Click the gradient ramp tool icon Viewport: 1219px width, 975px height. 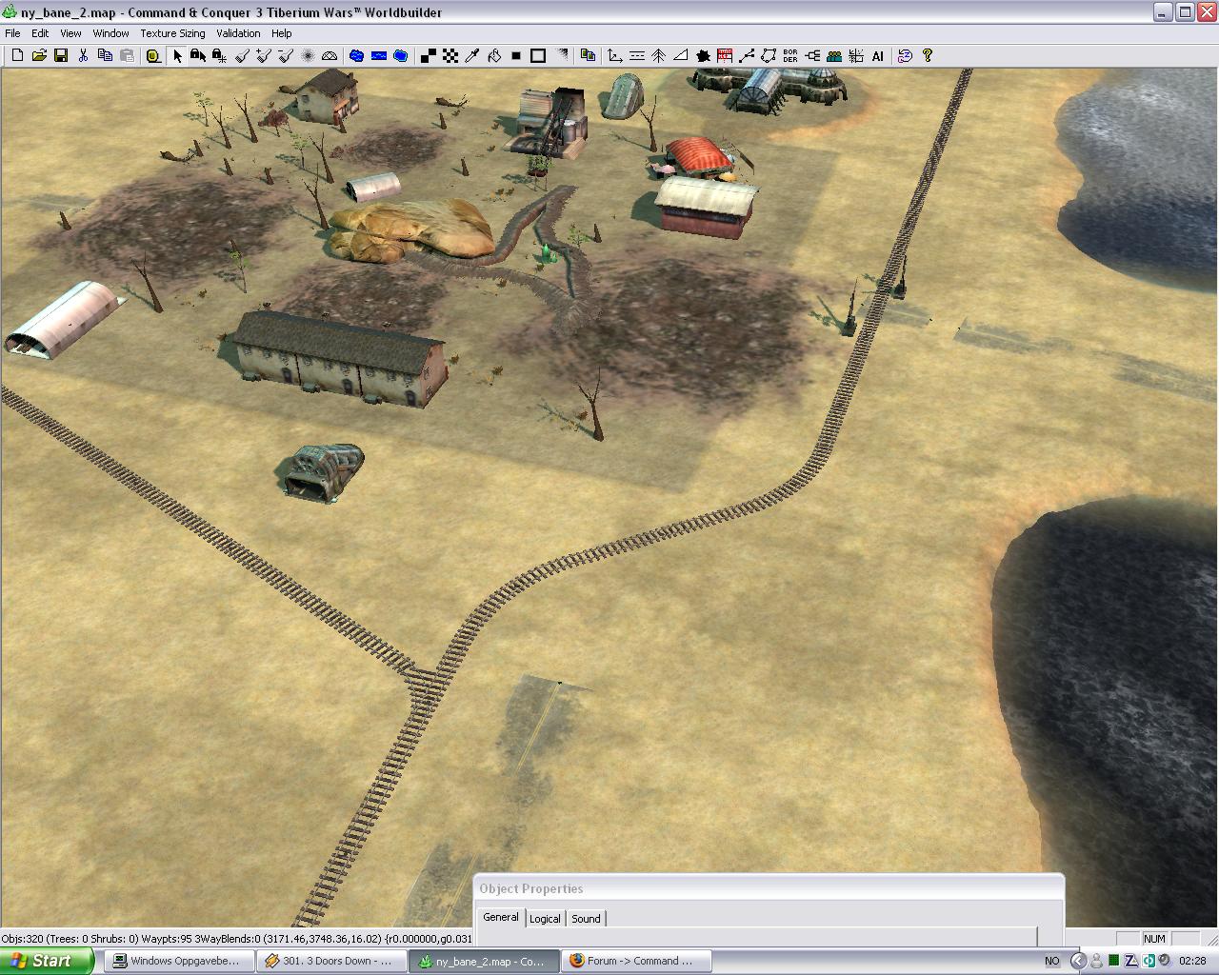(562, 56)
